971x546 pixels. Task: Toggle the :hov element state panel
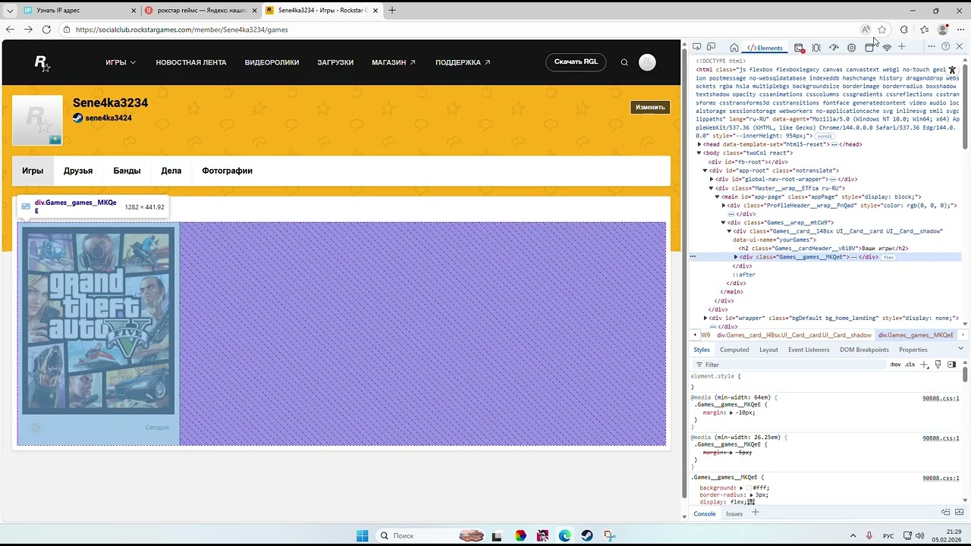click(x=895, y=365)
